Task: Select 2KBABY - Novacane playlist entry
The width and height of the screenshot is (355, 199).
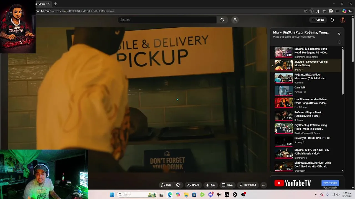Action: click(x=306, y=66)
